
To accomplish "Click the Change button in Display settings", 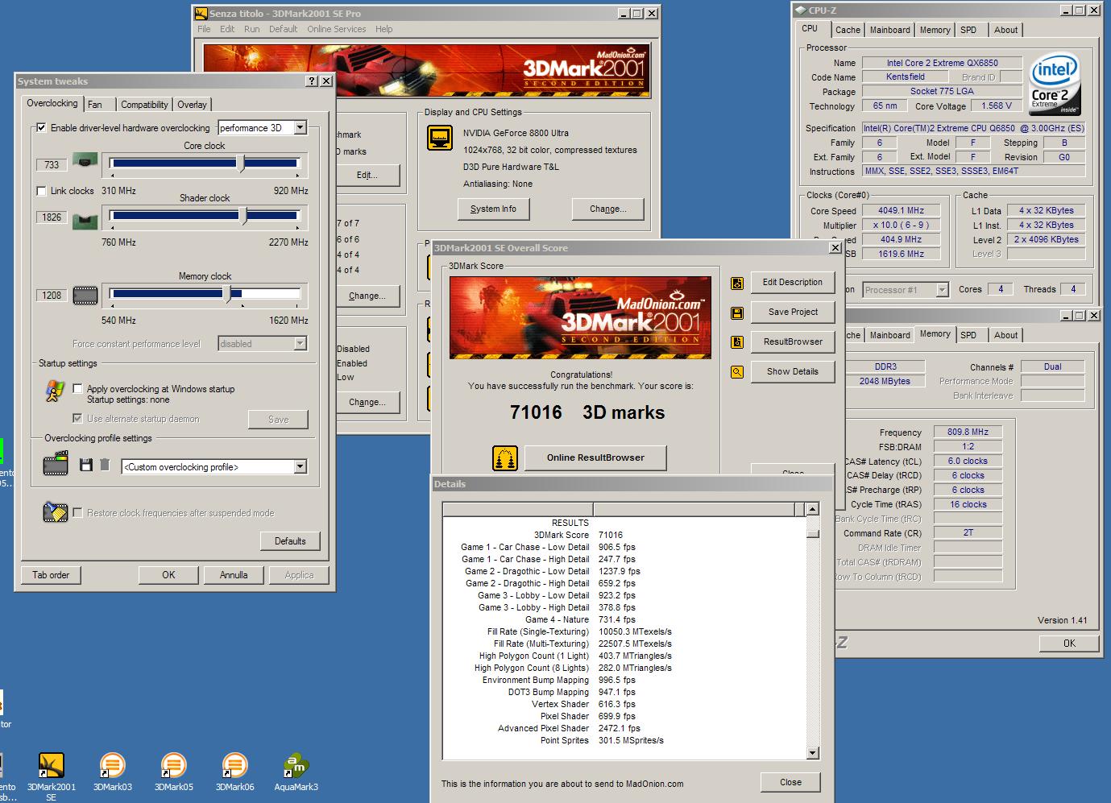I will coord(607,209).
